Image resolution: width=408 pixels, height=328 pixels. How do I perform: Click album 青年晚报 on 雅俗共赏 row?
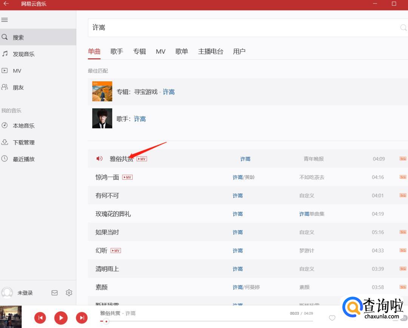(x=314, y=159)
